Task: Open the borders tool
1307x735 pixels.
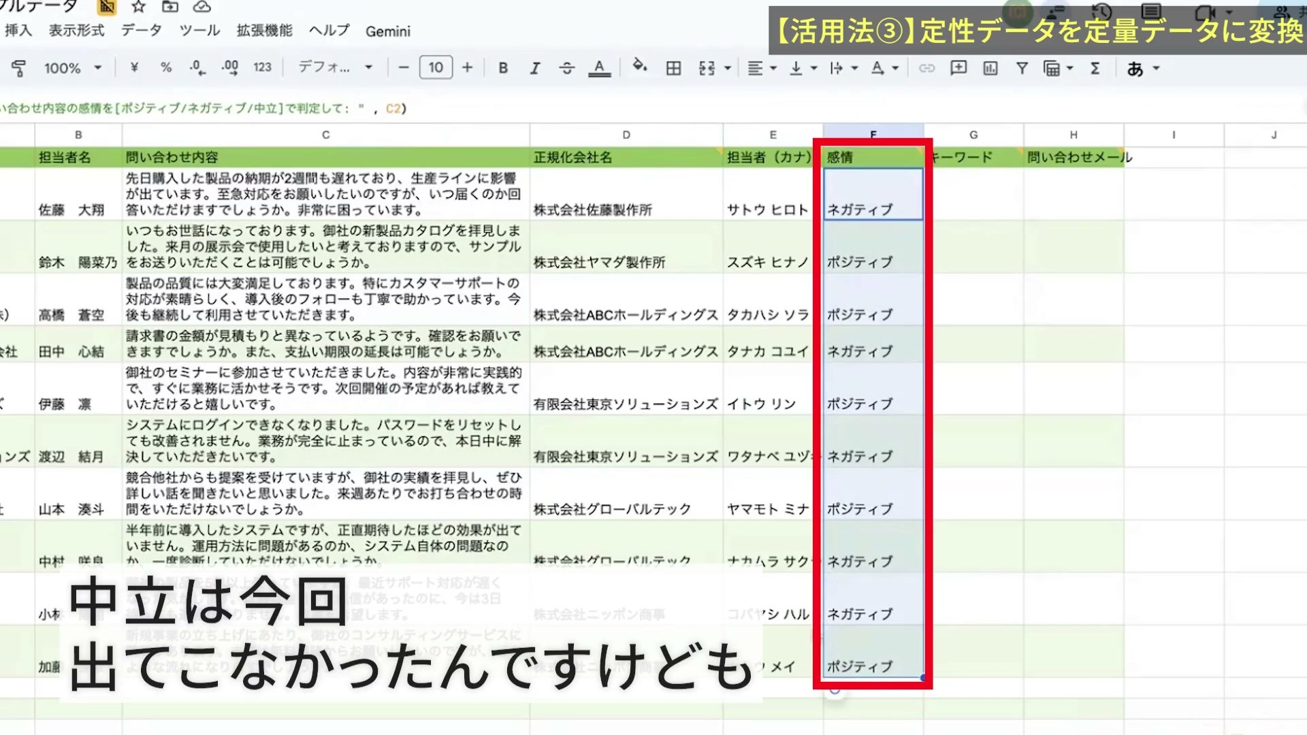Action: (673, 68)
